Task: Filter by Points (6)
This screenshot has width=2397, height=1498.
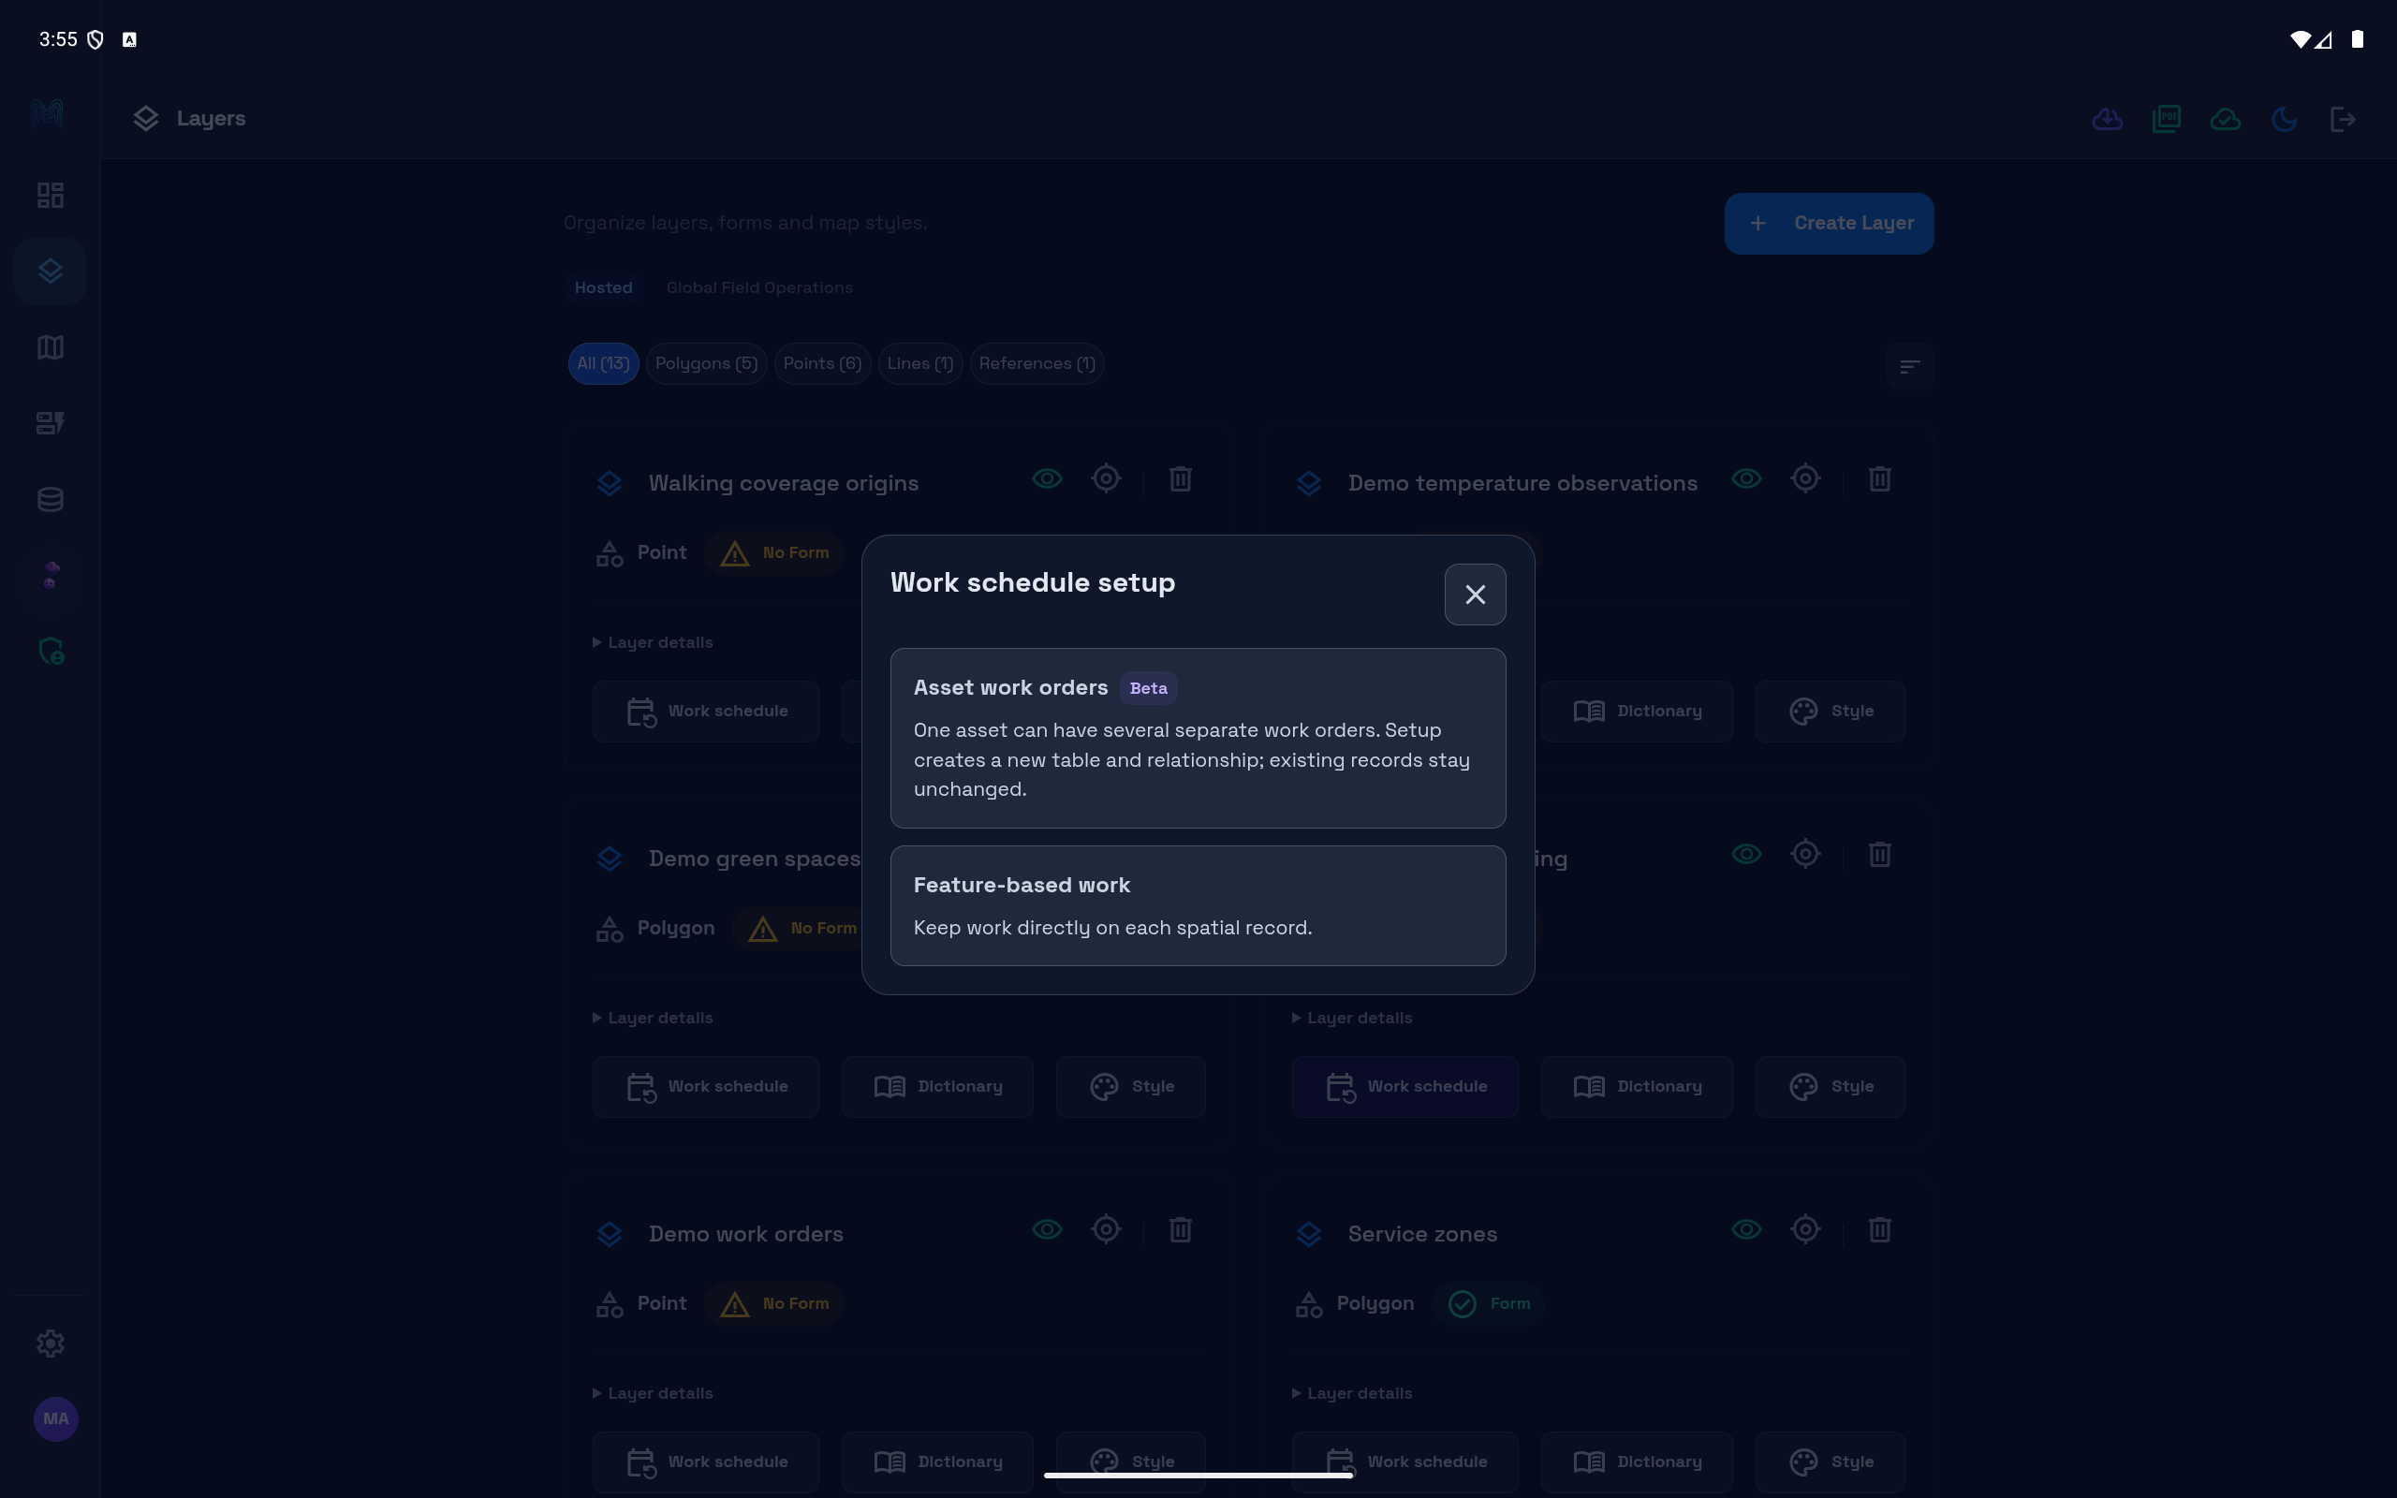Action: [x=822, y=363]
